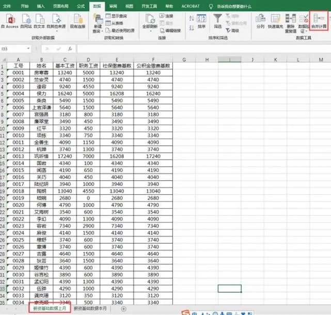The width and height of the screenshot is (331, 315).
Task: Switch to the 公式 Formulas tab
Action: coord(81,6)
